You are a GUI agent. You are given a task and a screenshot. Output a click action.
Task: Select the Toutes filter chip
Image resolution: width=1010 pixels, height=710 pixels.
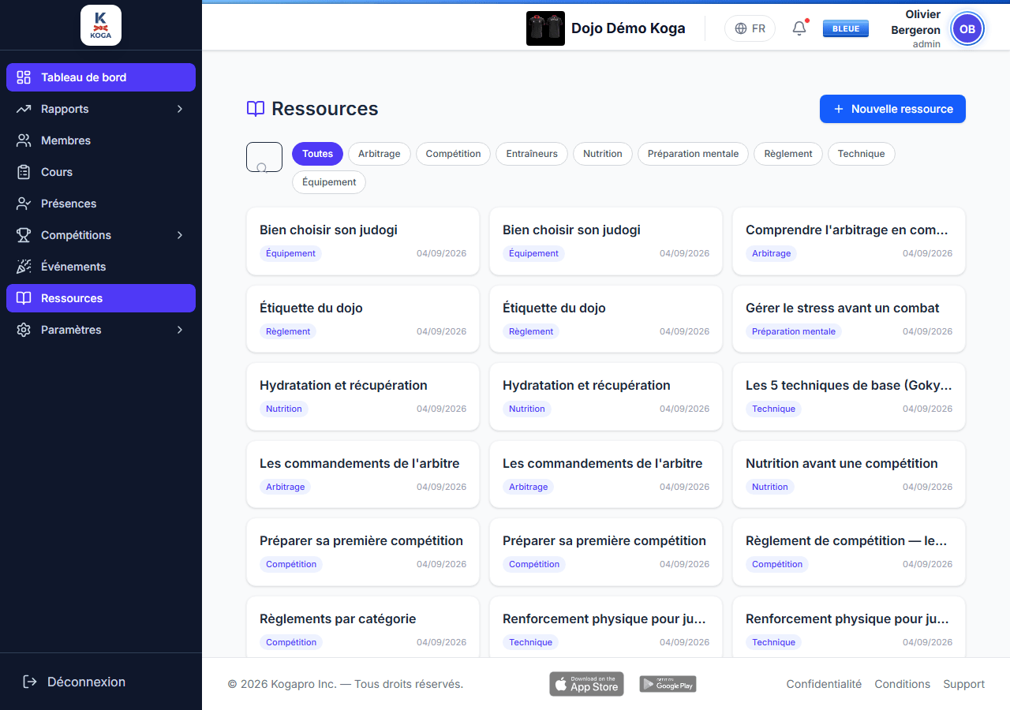pyautogui.click(x=317, y=154)
